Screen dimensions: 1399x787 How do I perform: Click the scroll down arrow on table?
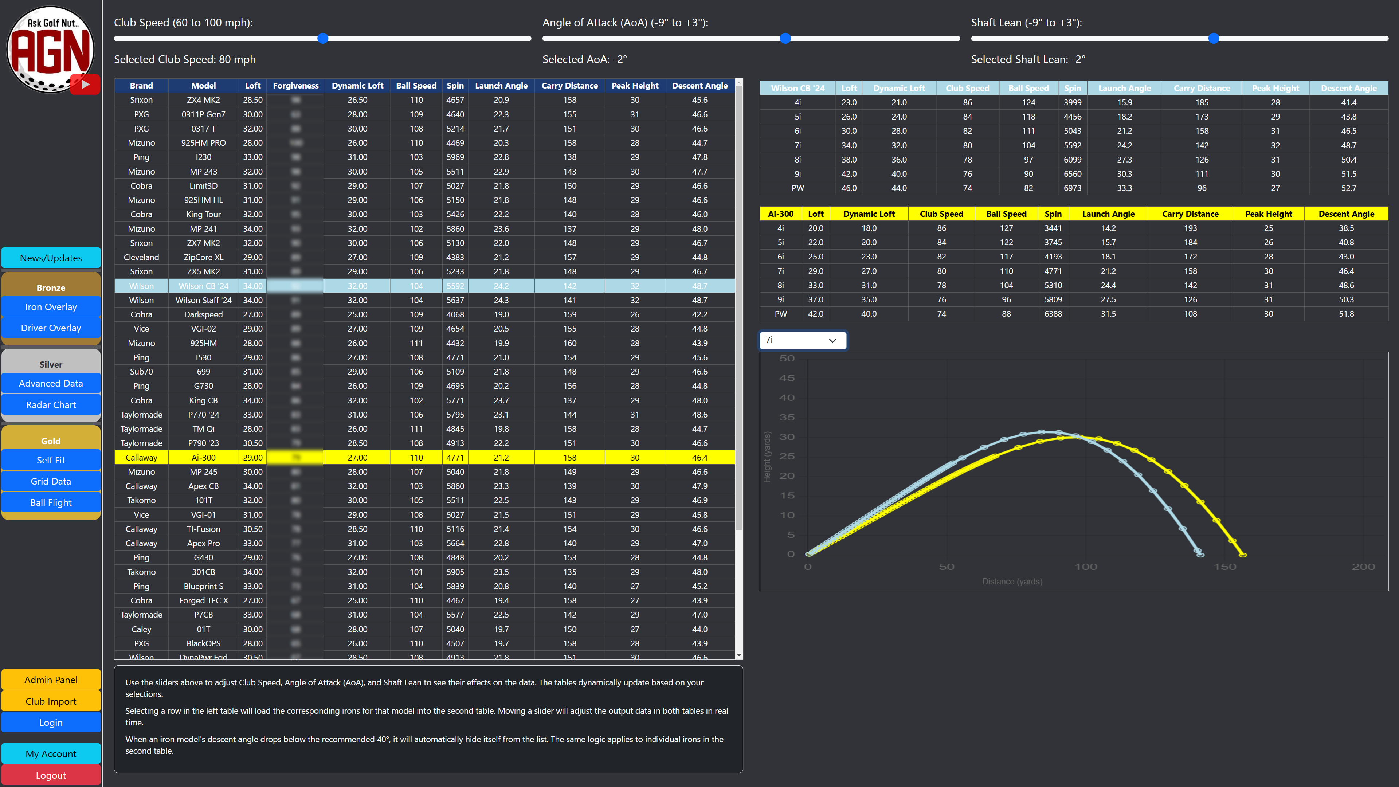point(738,655)
